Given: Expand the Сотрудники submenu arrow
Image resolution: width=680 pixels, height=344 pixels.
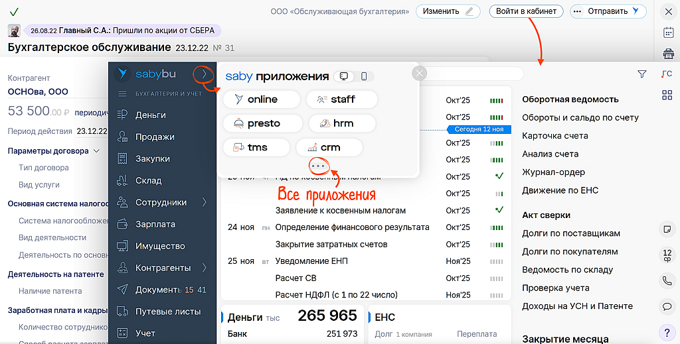Looking at the screenshot, I should [x=205, y=202].
